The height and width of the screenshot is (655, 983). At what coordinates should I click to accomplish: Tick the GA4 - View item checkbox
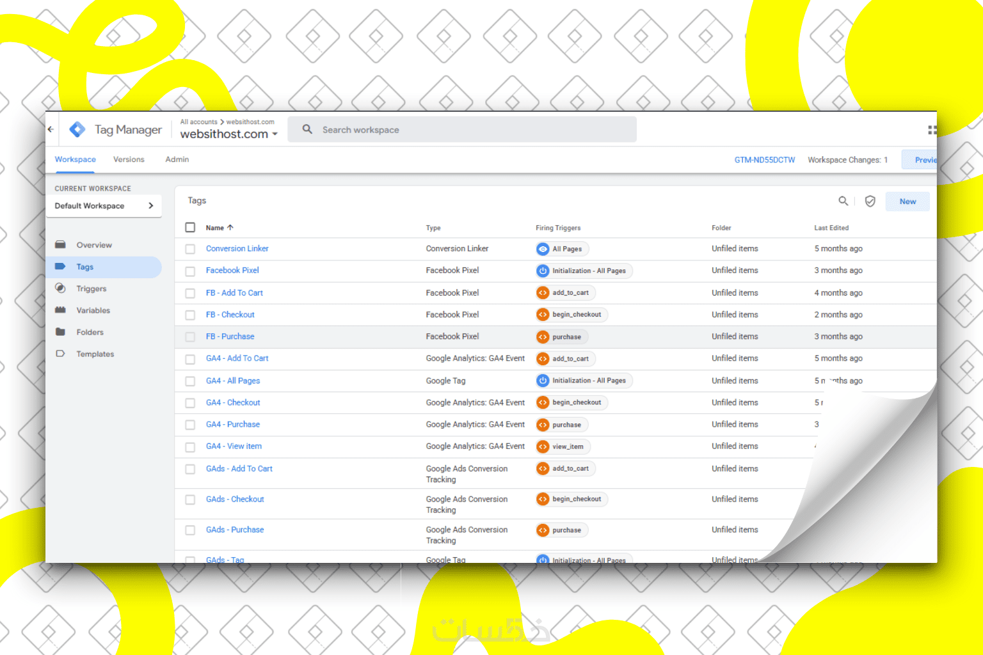tap(190, 446)
